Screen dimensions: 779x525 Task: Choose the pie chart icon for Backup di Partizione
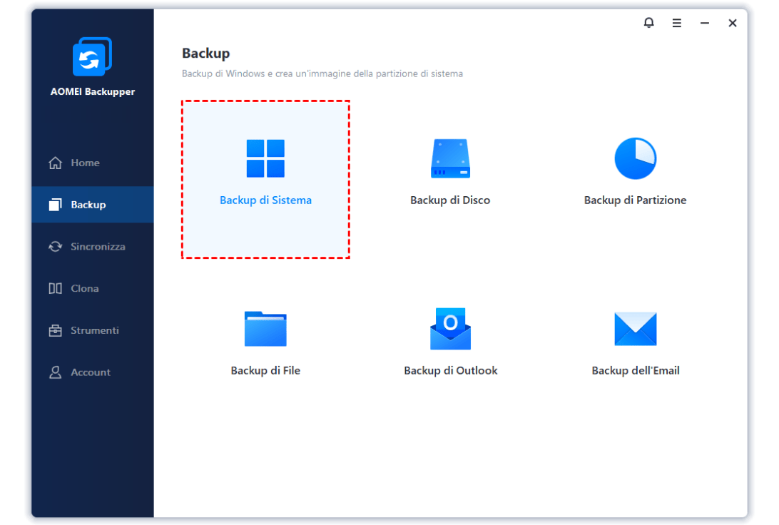[636, 158]
